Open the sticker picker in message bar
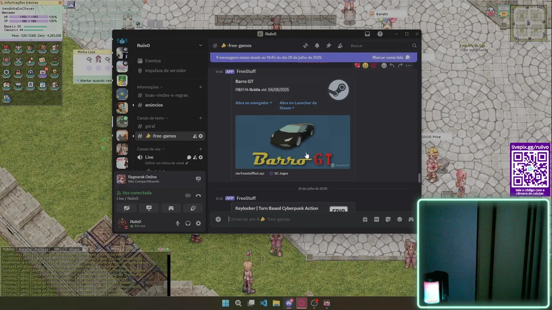The height and width of the screenshot is (310, 552). point(388,219)
